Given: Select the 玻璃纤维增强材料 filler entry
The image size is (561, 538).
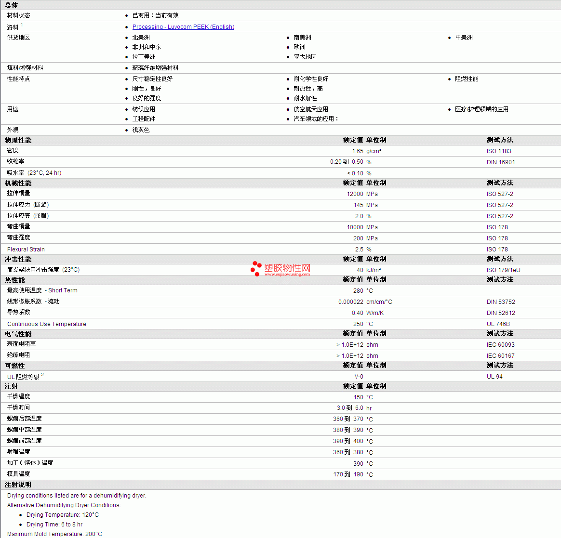Looking at the screenshot, I should pos(155,68).
